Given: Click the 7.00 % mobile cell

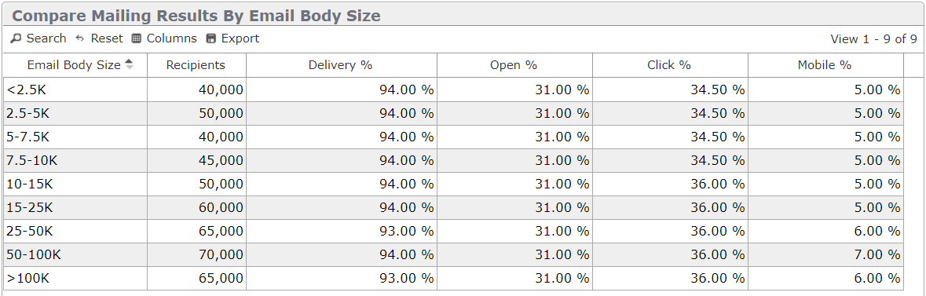Looking at the screenshot, I should (825, 255).
